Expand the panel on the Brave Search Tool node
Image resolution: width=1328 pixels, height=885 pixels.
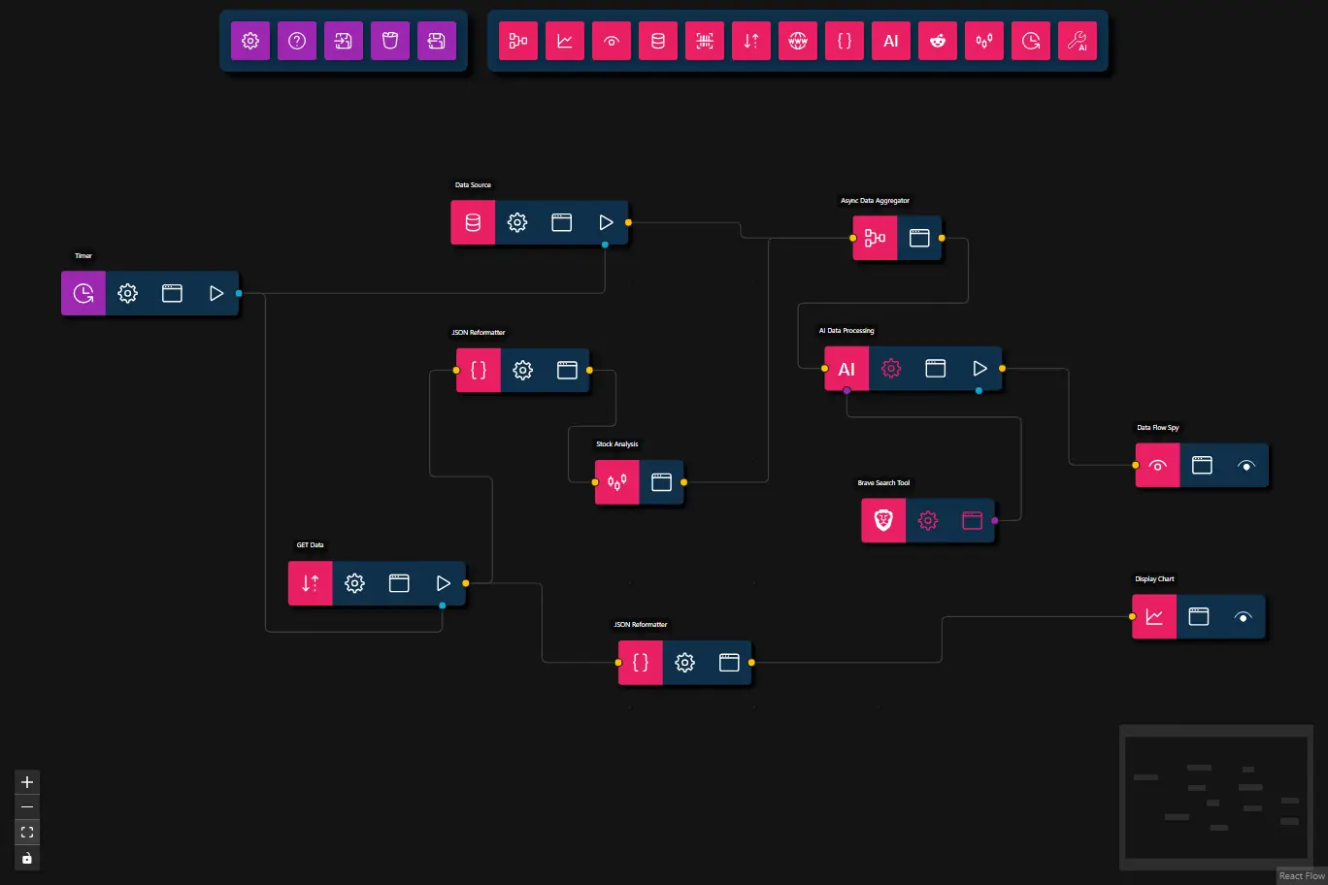click(x=972, y=520)
